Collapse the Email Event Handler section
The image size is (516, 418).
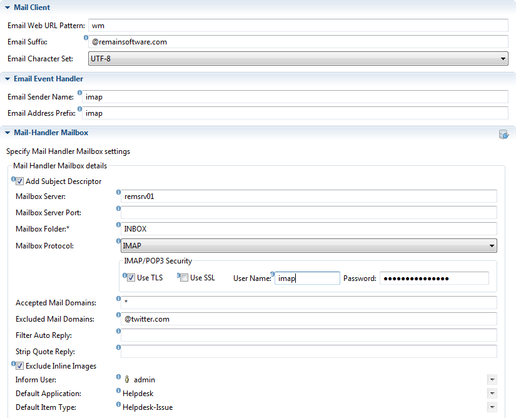point(8,79)
